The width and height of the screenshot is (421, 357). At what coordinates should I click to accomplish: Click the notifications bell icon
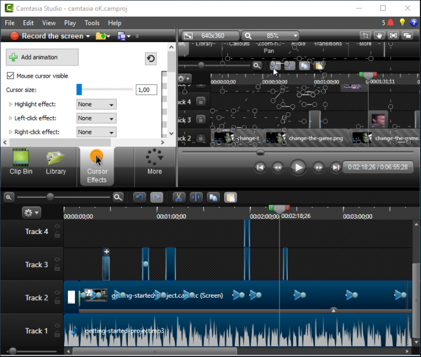[391, 23]
